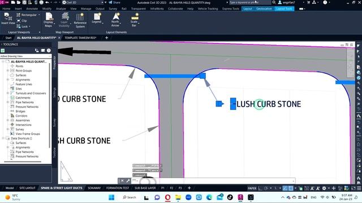This screenshot has width=362, height=203.
Task: Open the Display Maps tool
Action: [49, 20]
